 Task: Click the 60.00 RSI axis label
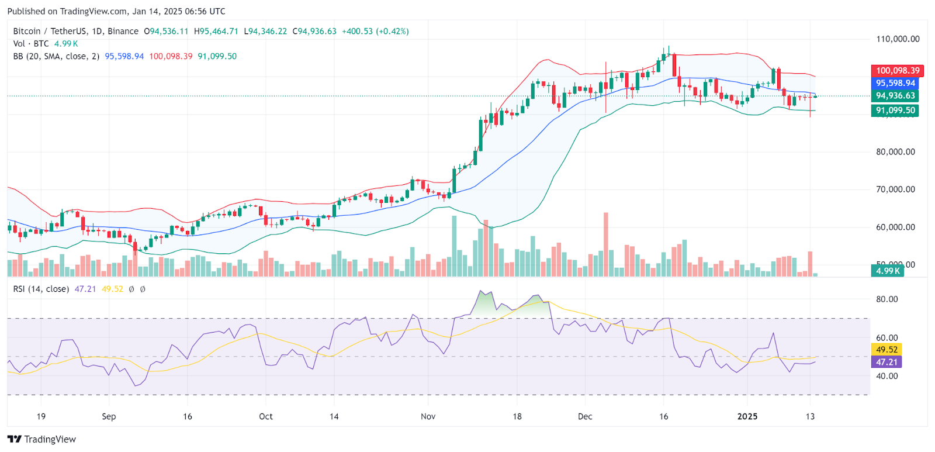click(x=886, y=337)
